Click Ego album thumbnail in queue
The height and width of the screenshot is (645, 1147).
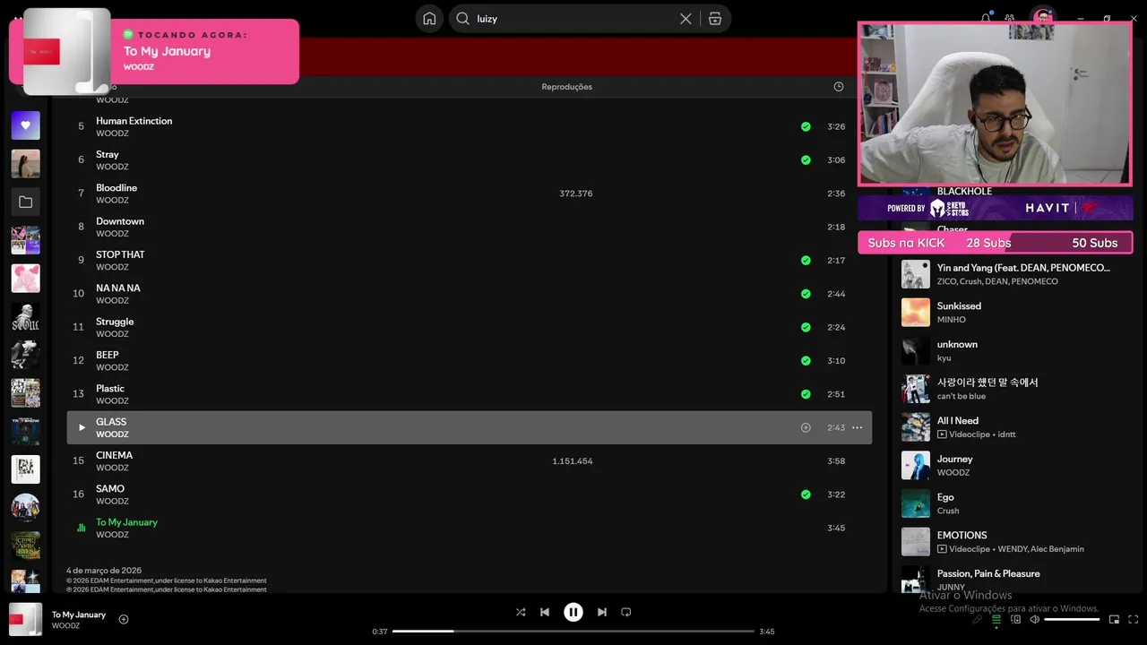coord(916,503)
